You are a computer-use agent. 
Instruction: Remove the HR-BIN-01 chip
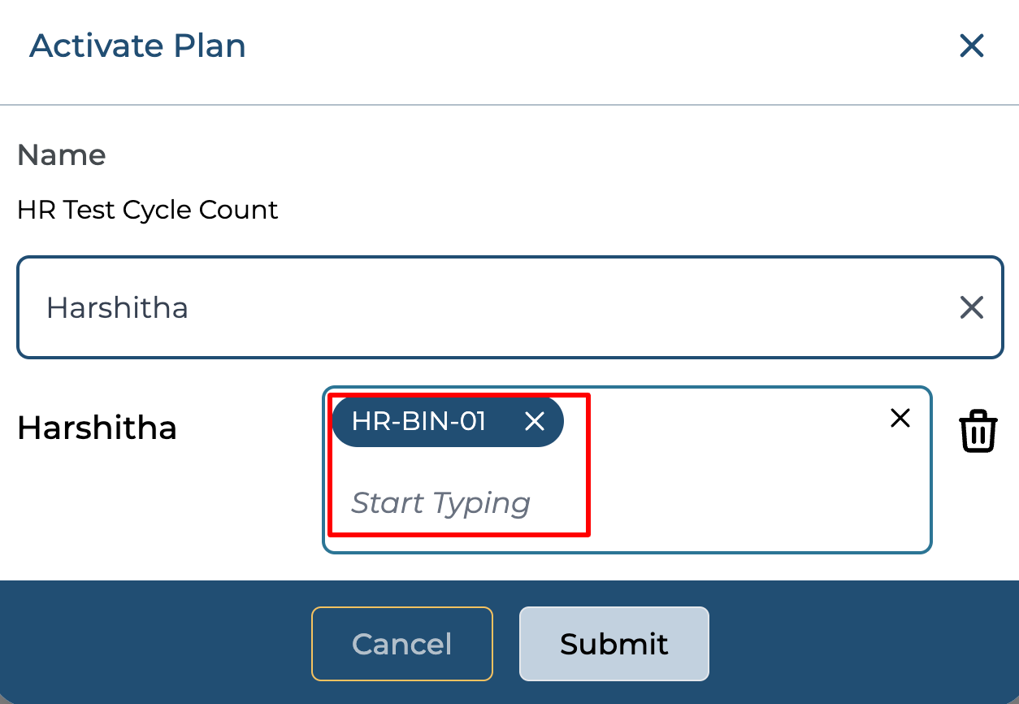click(x=534, y=421)
